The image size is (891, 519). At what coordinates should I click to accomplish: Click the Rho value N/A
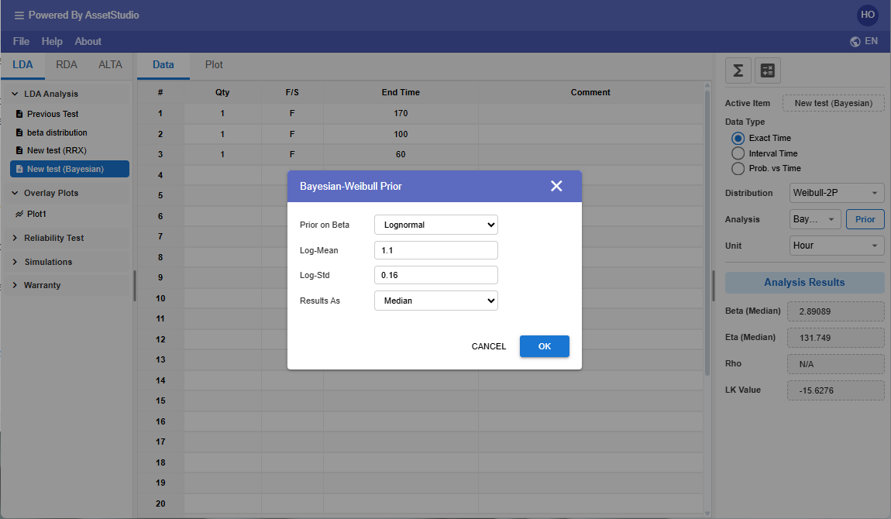[x=835, y=364]
